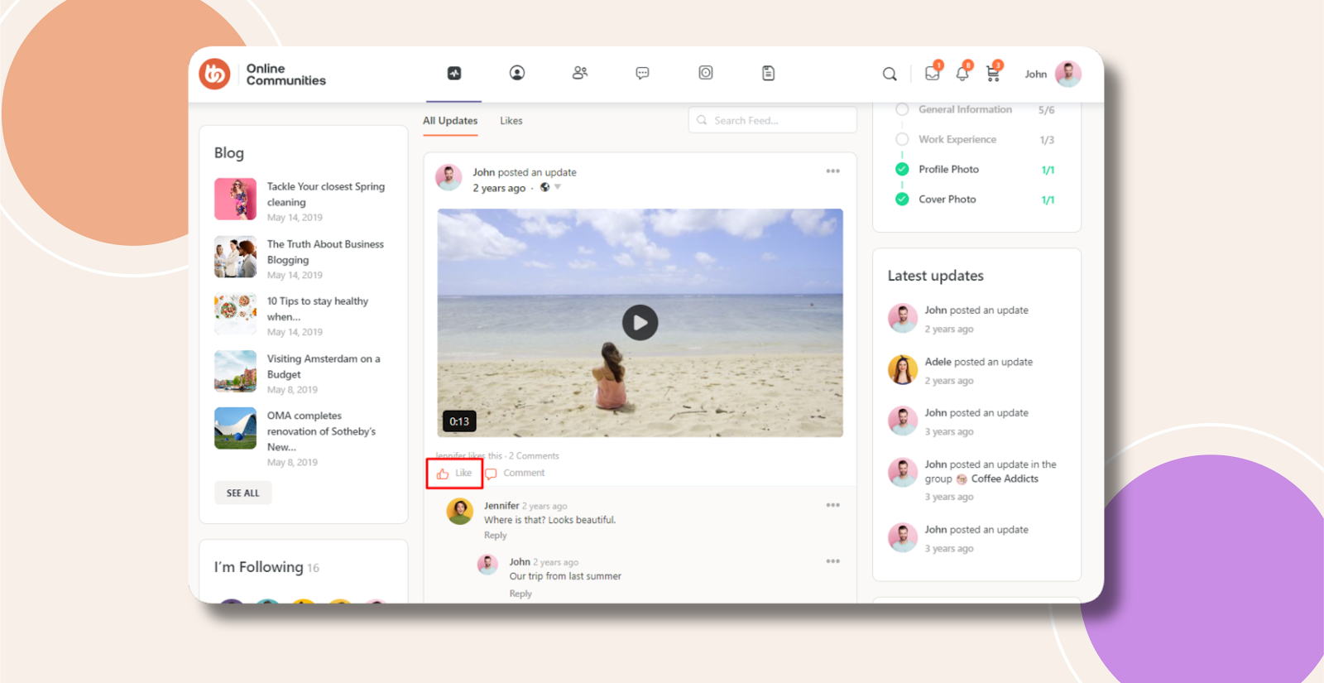
Task: Click the 'I'm Following' widget heading
Action: (266, 567)
